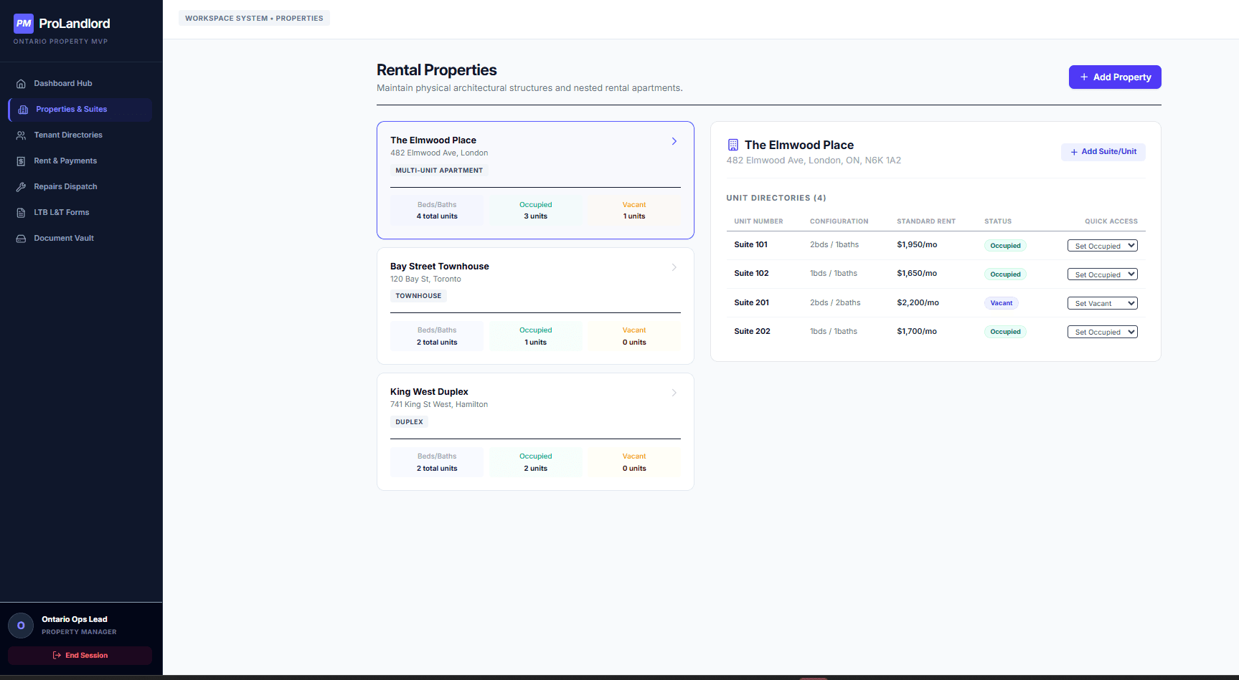Click the Occupied badge for Suite 101

1005,246
